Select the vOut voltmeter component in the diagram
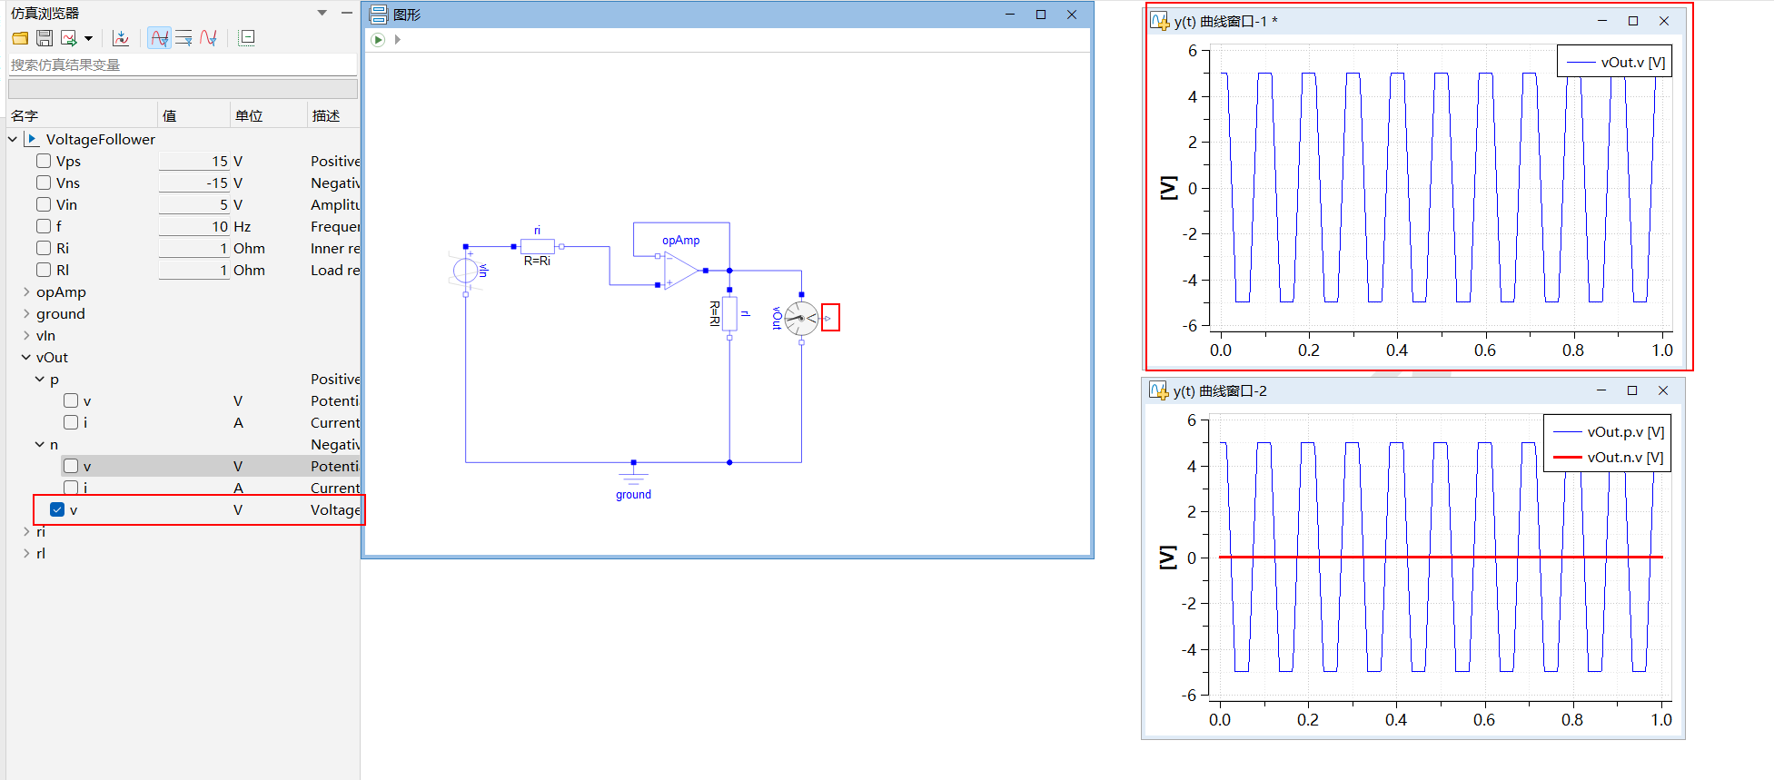Viewport: 1774px width, 780px height. tap(801, 318)
